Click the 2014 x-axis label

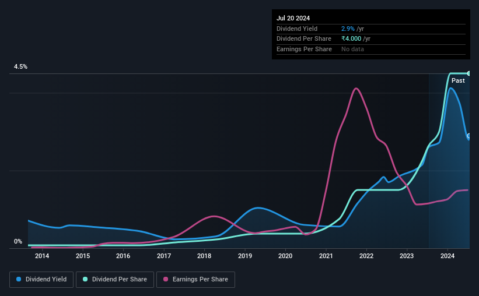click(42, 256)
